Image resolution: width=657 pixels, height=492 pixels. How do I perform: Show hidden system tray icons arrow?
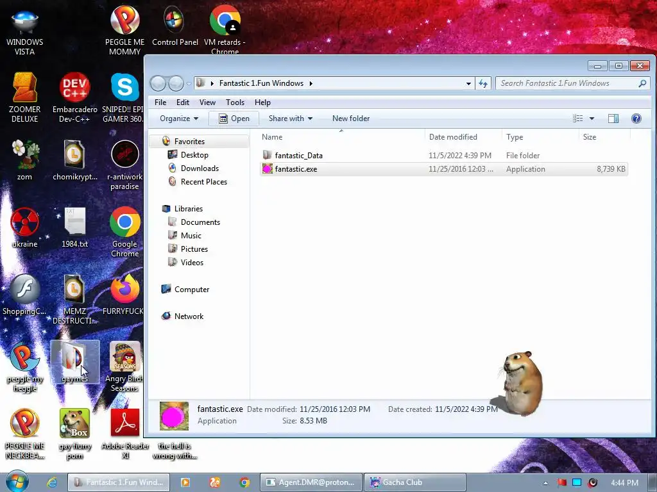[x=545, y=483]
